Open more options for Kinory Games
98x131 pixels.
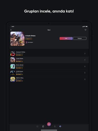85,66
